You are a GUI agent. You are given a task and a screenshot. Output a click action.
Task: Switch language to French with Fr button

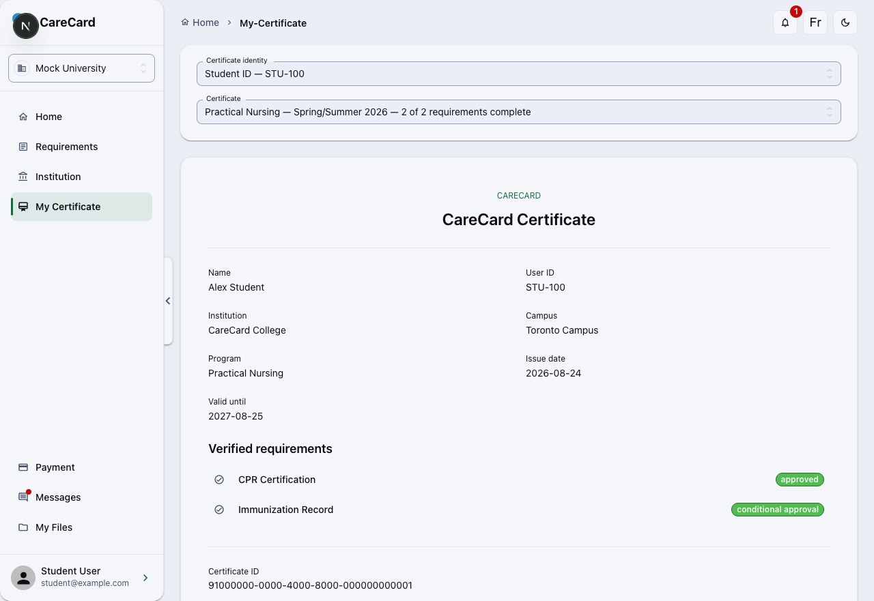coord(815,23)
